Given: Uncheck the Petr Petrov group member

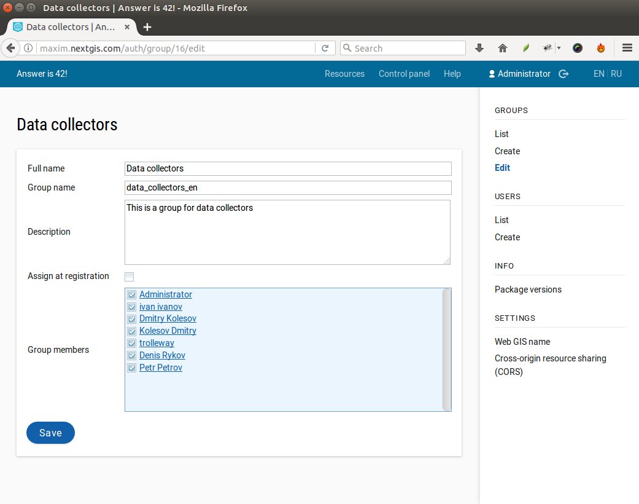Looking at the screenshot, I should pos(131,368).
